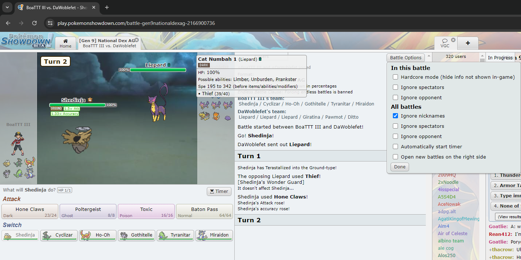Switch to Miraidon
This screenshot has width=521, height=260.
pos(214,235)
